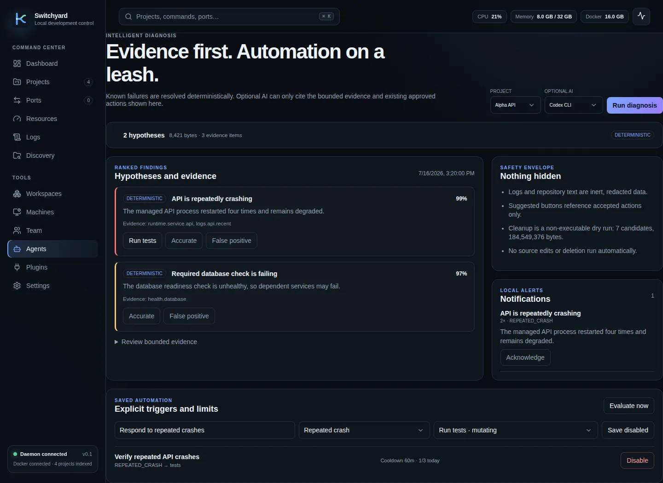Click the Docker 16.0 GB indicator

point(605,17)
